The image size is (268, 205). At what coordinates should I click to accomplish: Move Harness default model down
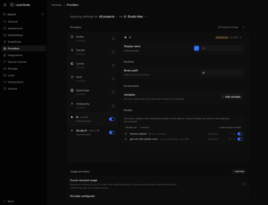point(234,134)
